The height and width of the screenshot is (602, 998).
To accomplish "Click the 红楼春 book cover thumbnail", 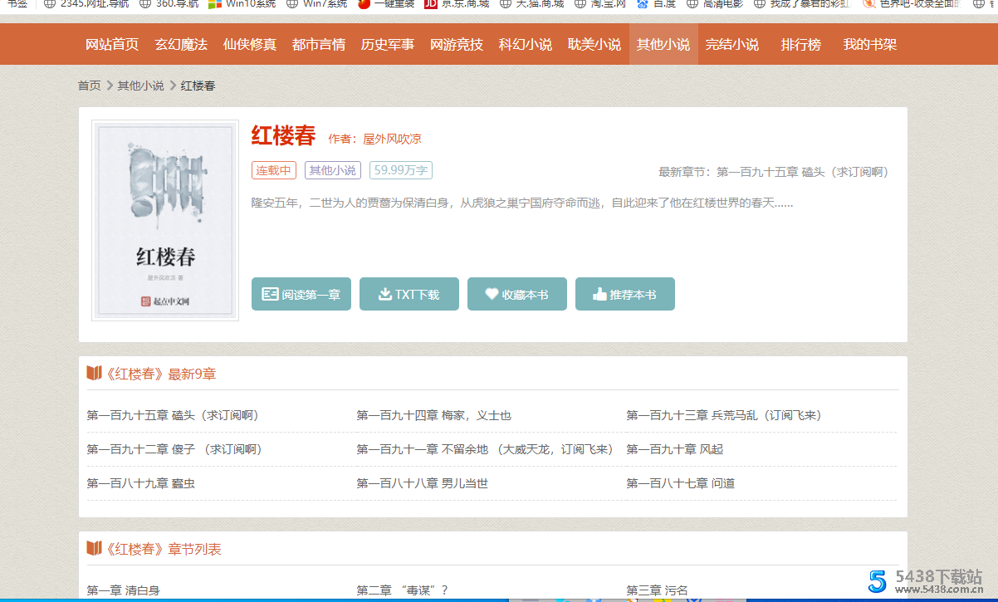I will tap(165, 221).
